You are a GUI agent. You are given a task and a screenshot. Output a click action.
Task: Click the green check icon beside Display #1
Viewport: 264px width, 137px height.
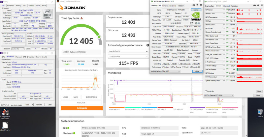pyautogui.click(x=74, y=133)
